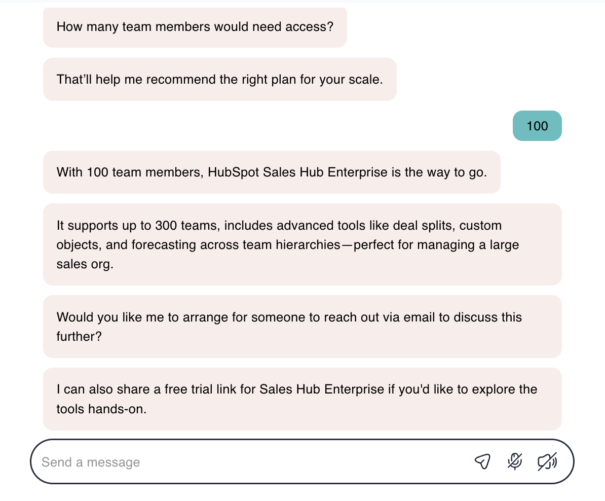
Task: Click the Sales Hub Enterprise recommendation bubble
Action: tap(272, 172)
